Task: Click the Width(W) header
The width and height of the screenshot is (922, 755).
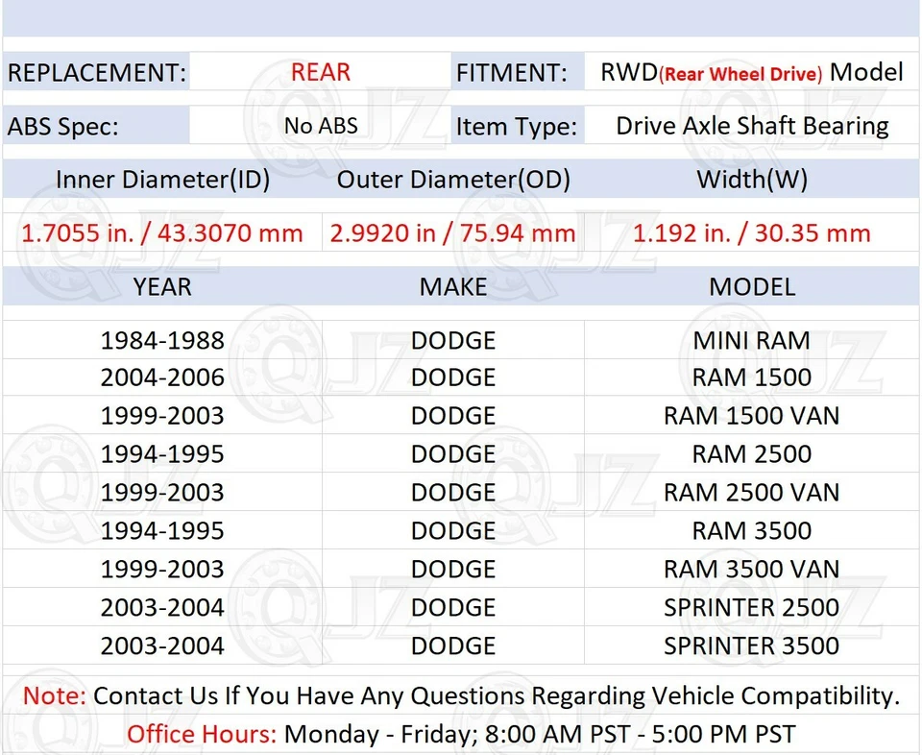Action: (752, 180)
